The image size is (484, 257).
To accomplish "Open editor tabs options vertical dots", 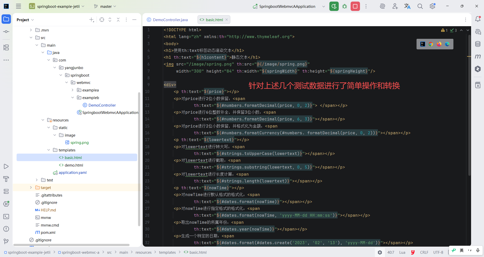I will click(466, 20).
